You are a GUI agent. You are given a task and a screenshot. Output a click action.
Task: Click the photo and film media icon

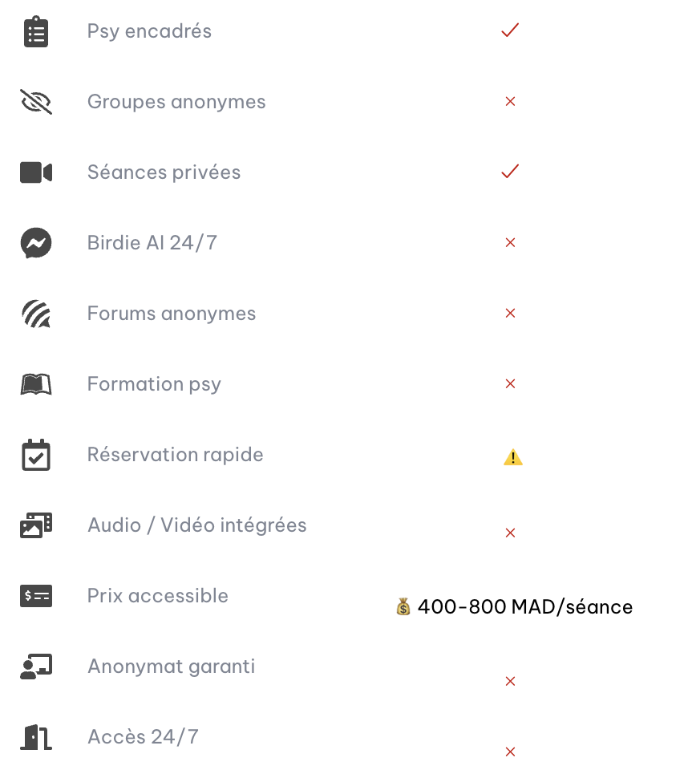coord(36,525)
